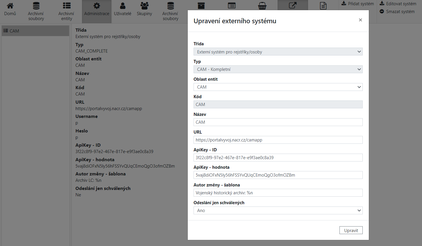Open the Třída dropdown
The image size is (422, 246).
278,51
